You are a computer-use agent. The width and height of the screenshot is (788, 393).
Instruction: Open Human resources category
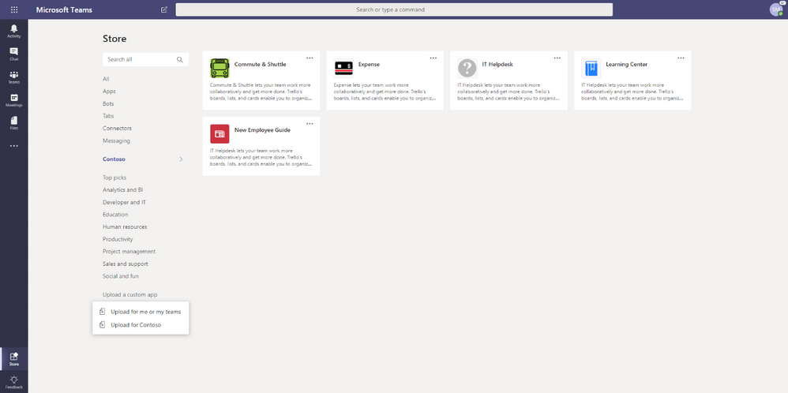tap(125, 226)
